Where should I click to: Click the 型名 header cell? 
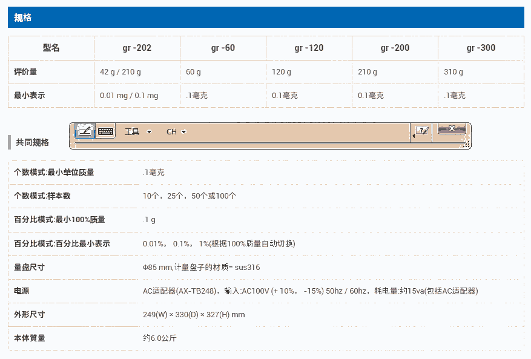[x=51, y=48]
